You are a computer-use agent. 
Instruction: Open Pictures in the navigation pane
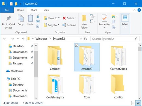[16, 63]
